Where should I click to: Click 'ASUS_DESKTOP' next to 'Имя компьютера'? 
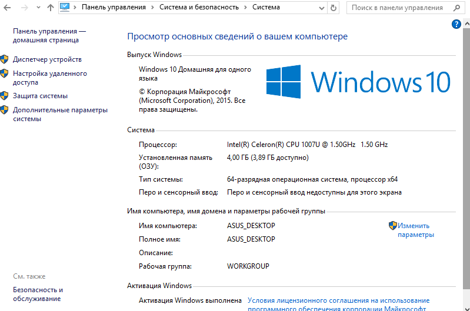coord(251,226)
